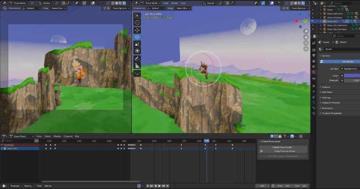This screenshot has width=360, height=189.
Task: Open the Playback popover in timeline footer
Action: (x=16, y=186)
